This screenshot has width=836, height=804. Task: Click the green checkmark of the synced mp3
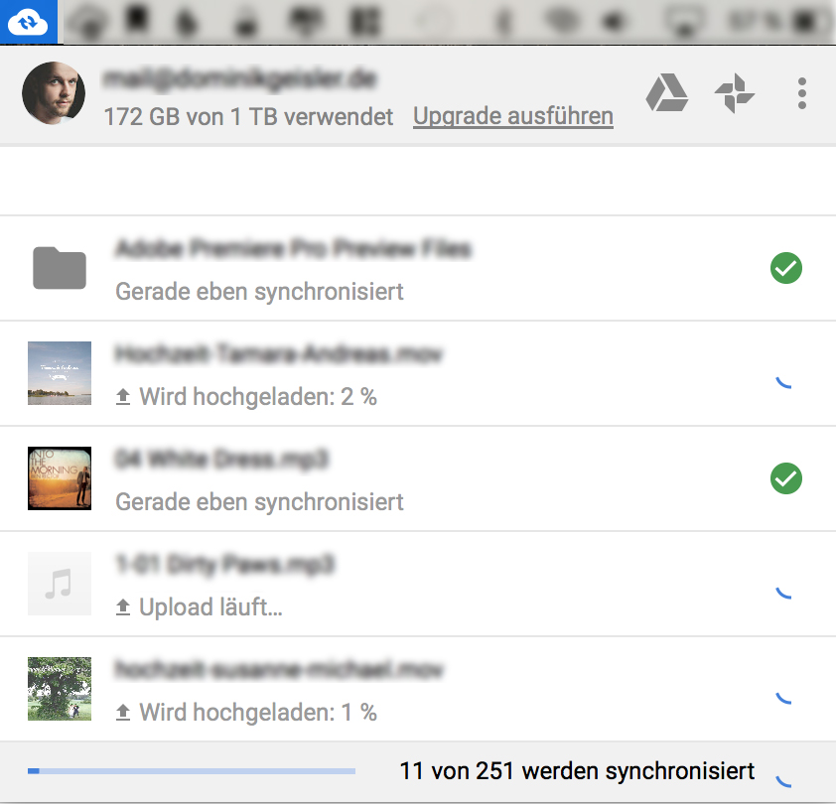click(786, 478)
